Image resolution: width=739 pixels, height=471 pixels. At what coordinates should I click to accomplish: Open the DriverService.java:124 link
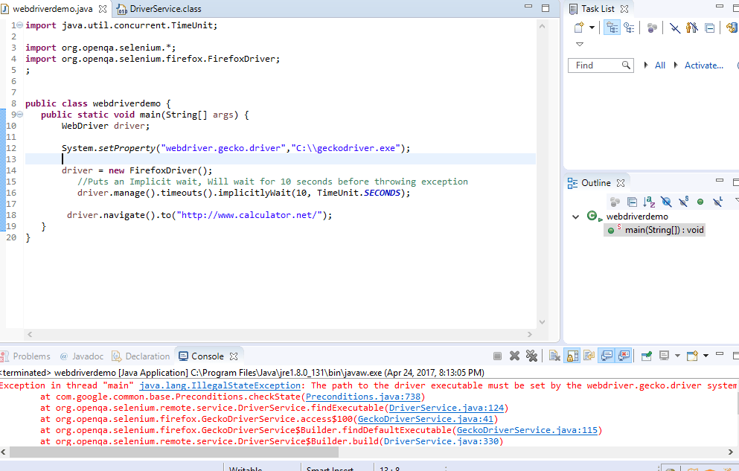click(x=447, y=408)
